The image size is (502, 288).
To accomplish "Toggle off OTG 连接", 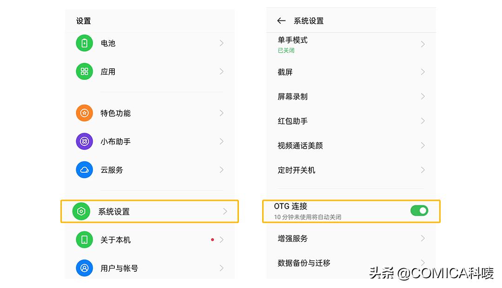I will click(x=419, y=210).
